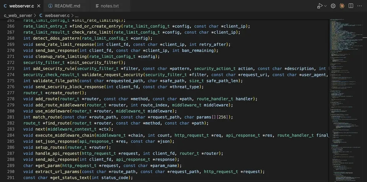The height and width of the screenshot is (182, 367).
Task: Click on send_rate_limit_response function name
Action: pyautogui.click(x=65, y=44)
